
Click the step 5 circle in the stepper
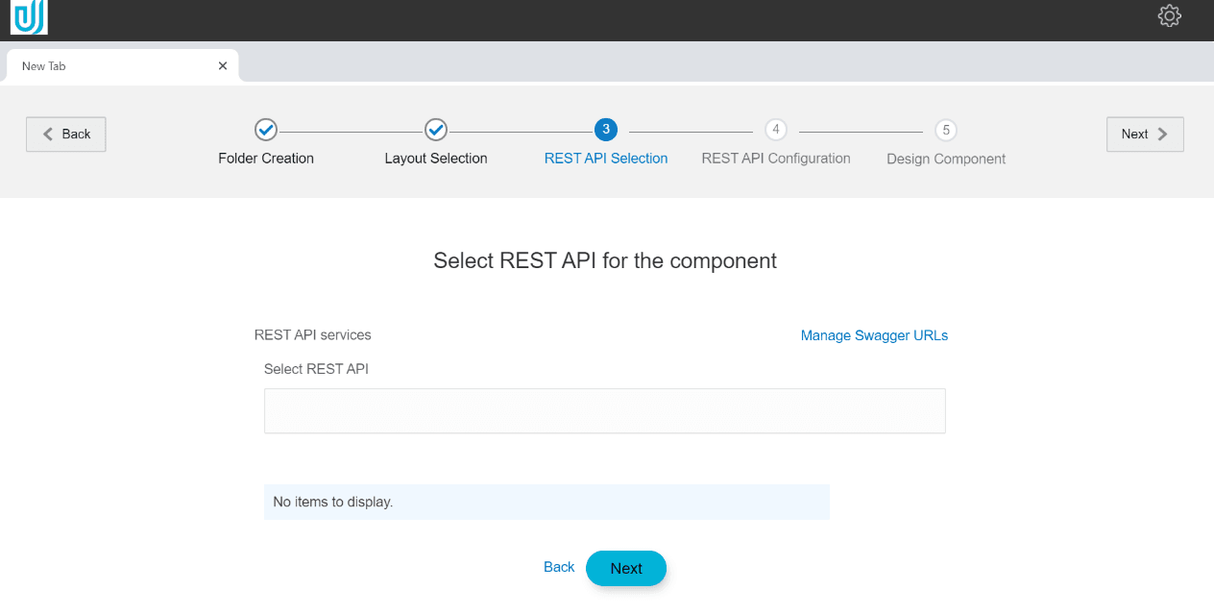point(945,130)
